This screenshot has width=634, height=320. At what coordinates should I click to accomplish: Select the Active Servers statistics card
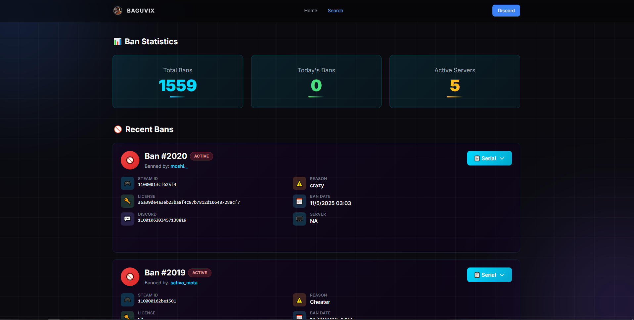pyautogui.click(x=455, y=82)
